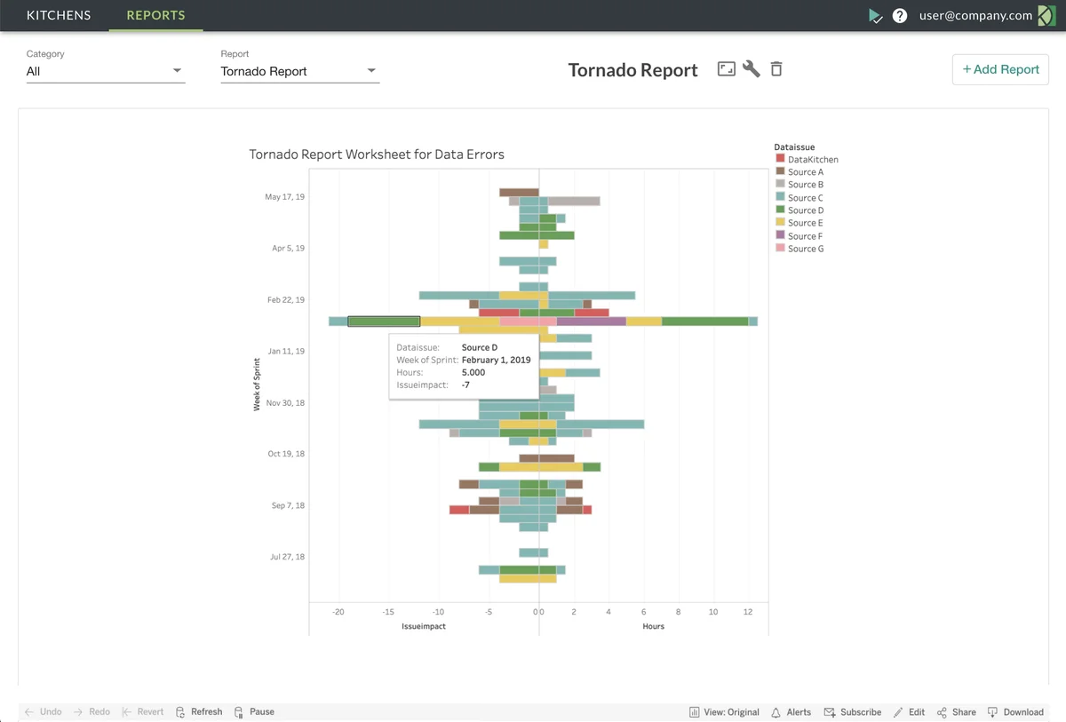Select the REPORTS tab
This screenshot has height=722, width=1066.
point(155,15)
